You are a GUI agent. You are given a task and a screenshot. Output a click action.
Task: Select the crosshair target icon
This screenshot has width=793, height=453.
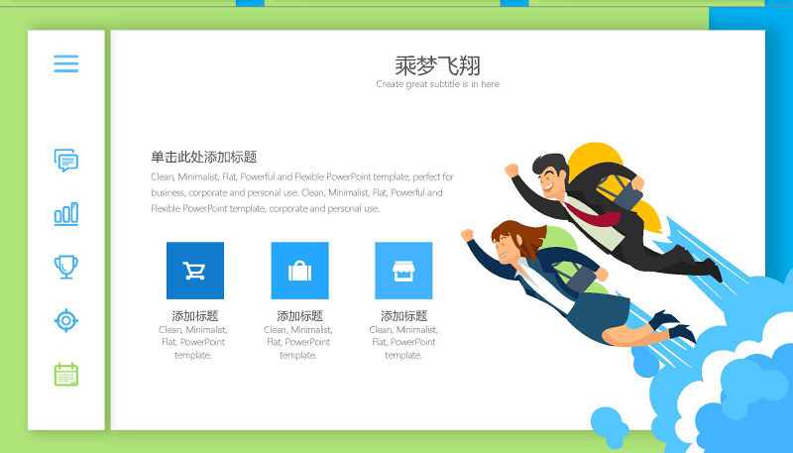[65, 320]
